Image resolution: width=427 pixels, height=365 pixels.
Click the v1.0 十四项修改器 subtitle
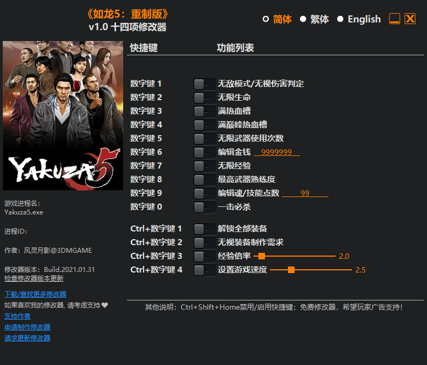128,27
